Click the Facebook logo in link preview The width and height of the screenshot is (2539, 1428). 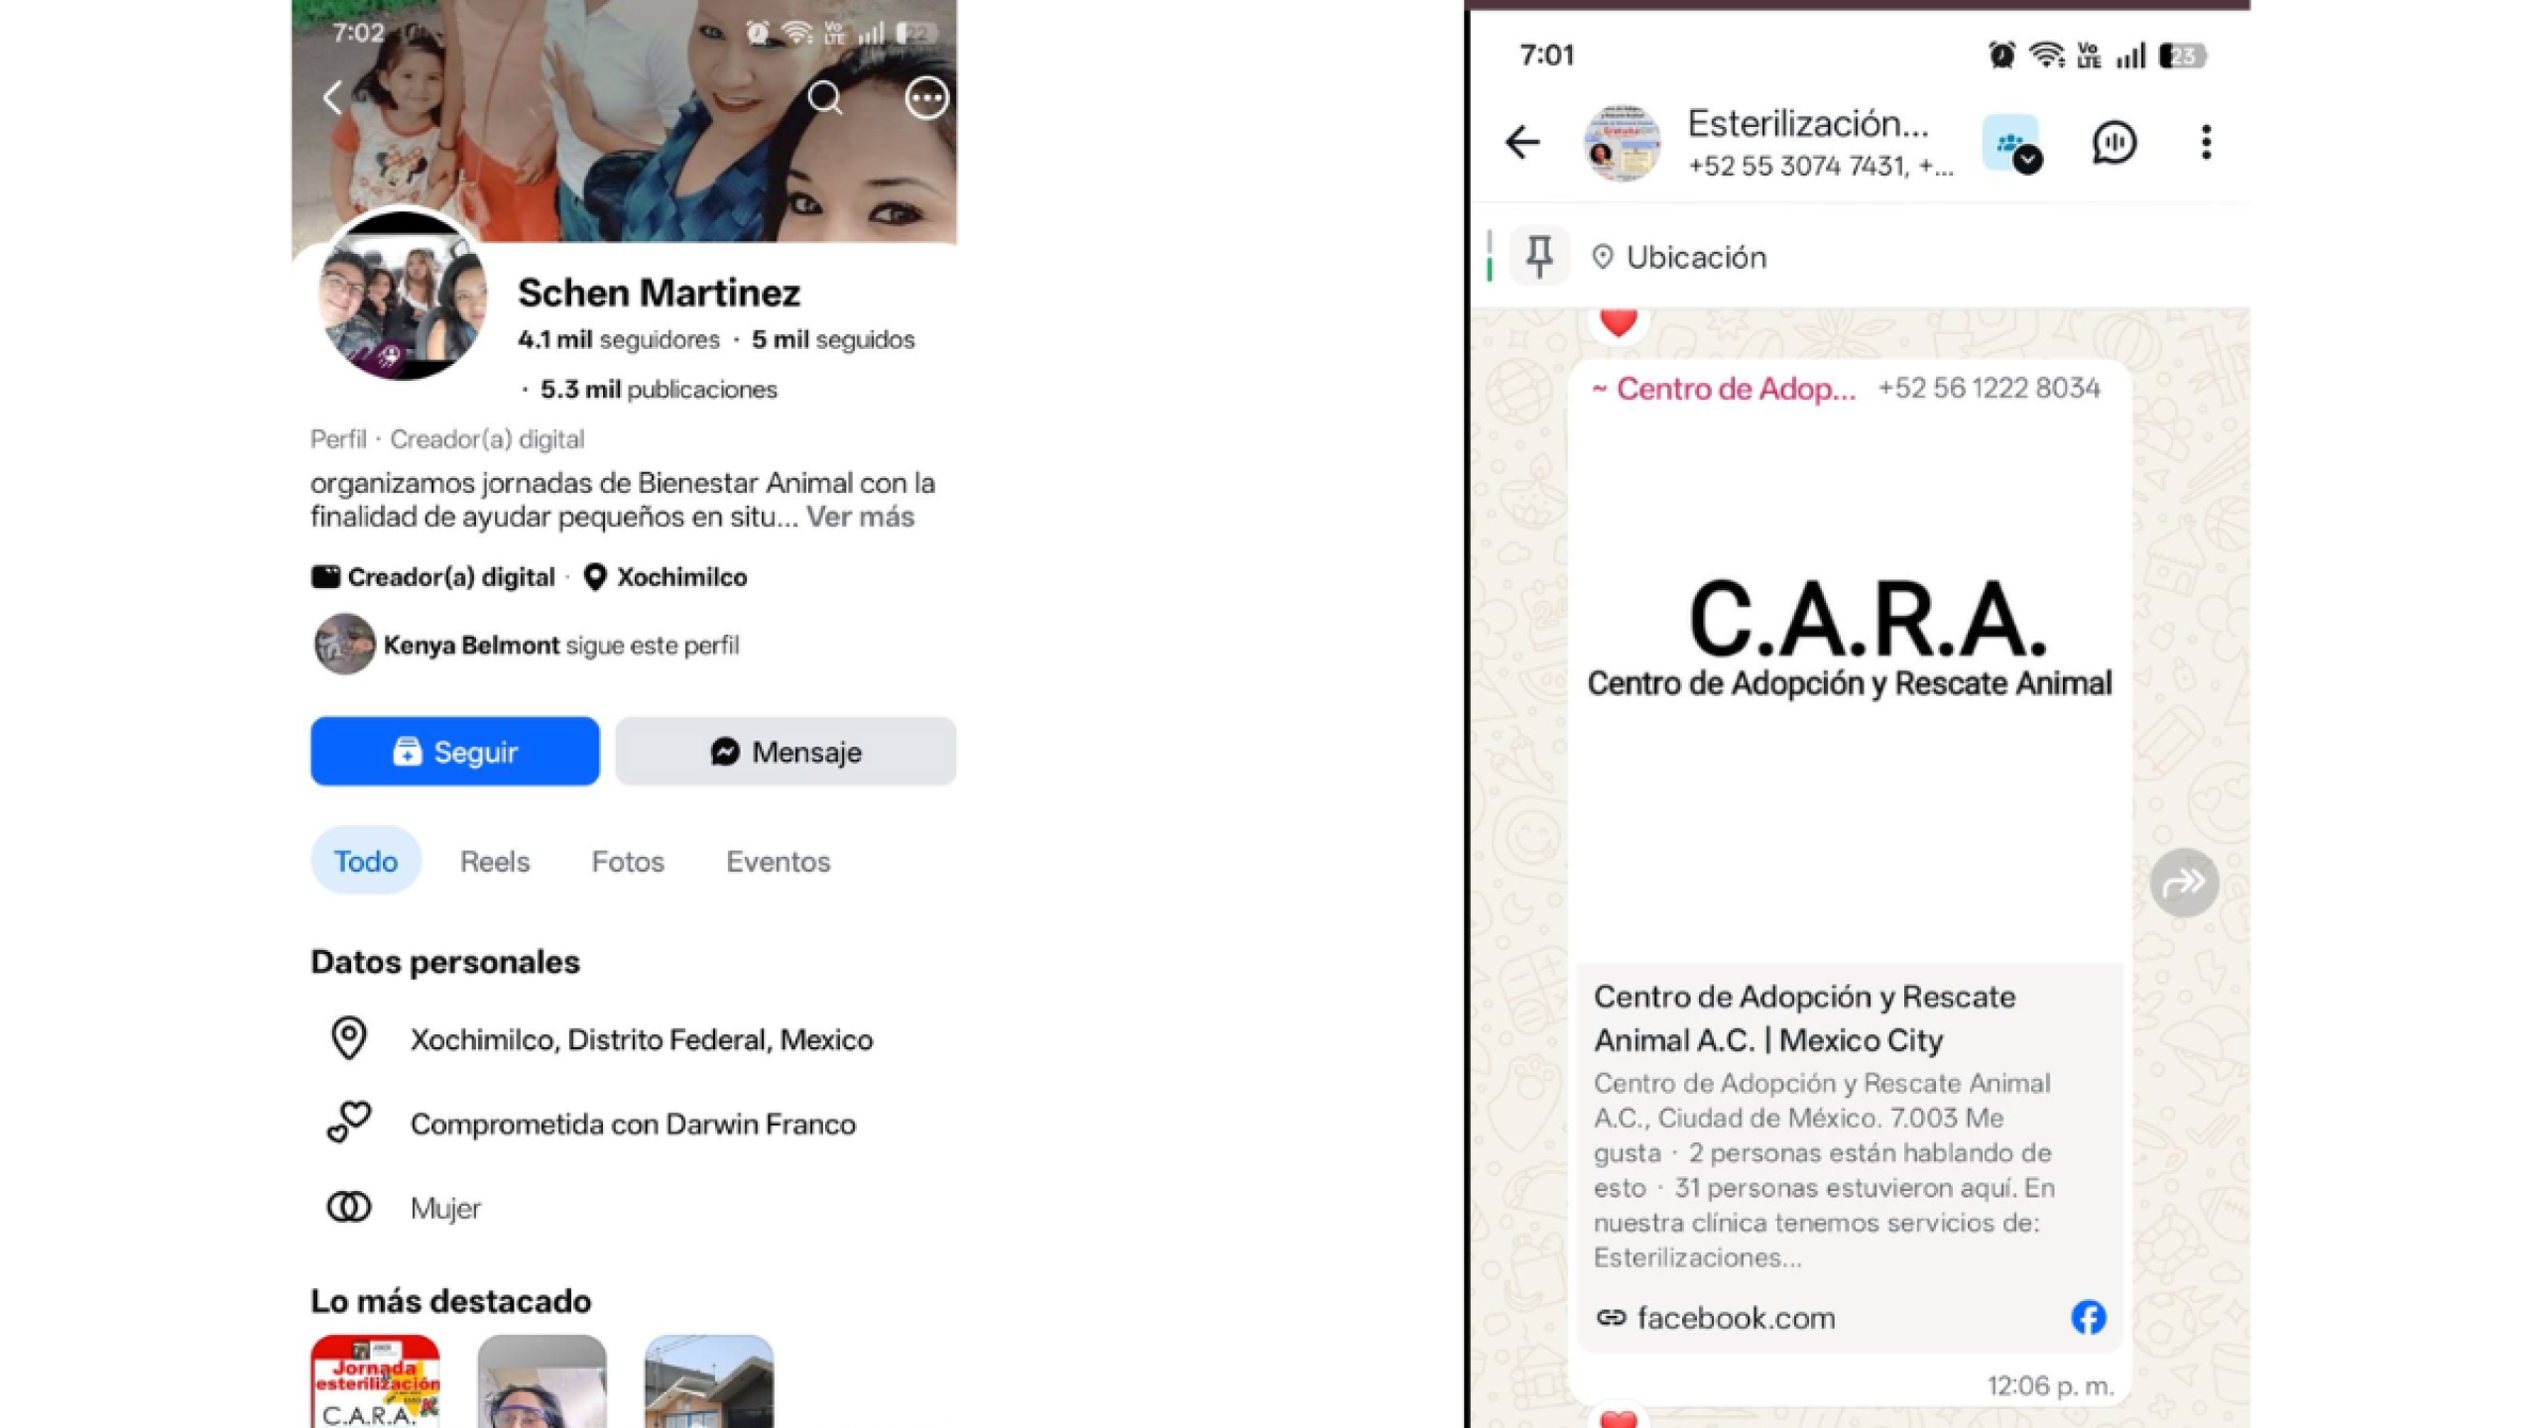pos(2089,1318)
